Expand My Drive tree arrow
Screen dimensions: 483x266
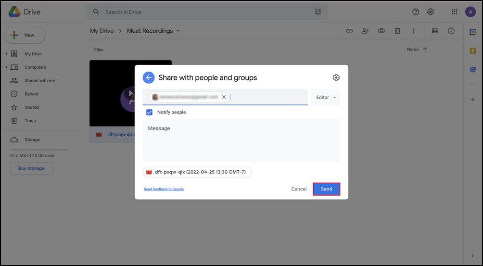(x=6, y=54)
